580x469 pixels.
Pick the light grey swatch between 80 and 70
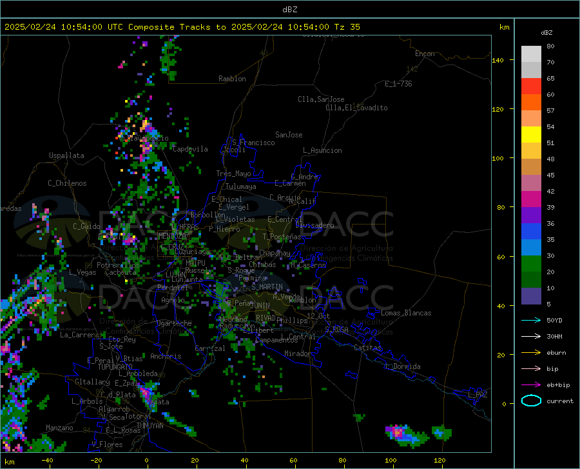click(x=531, y=54)
